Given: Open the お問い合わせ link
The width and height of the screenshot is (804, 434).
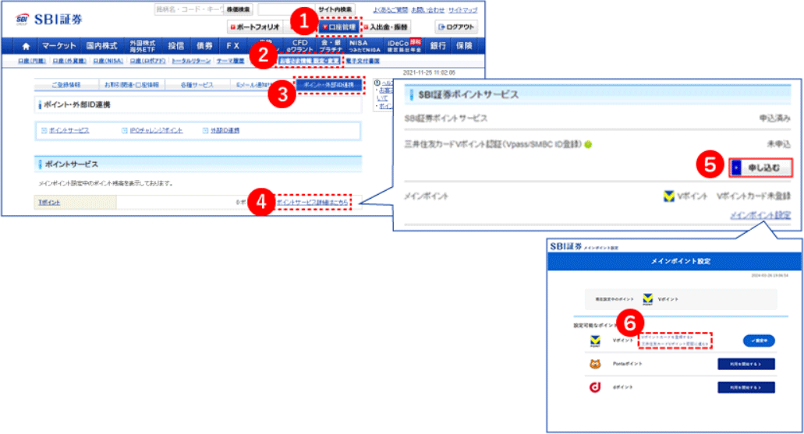Looking at the screenshot, I should 427,9.
